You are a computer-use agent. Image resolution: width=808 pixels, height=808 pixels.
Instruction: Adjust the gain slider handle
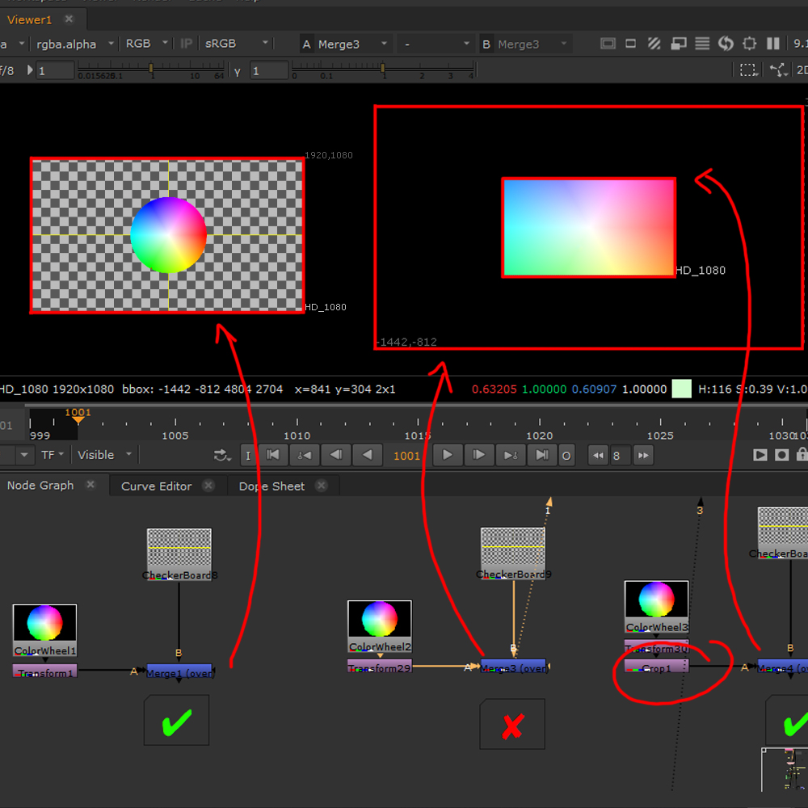point(151,68)
